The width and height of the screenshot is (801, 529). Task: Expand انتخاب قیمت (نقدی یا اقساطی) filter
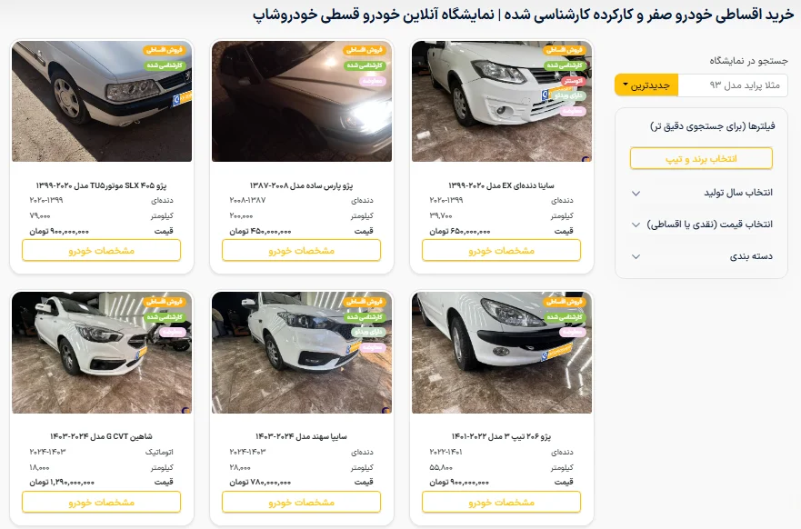[x=702, y=225]
